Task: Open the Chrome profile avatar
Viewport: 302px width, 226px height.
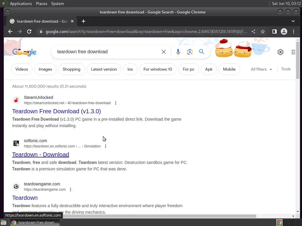Action: pyautogui.click(x=284, y=31)
